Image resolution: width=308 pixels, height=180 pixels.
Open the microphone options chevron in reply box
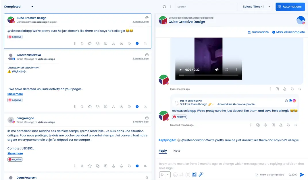click(168, 174)
